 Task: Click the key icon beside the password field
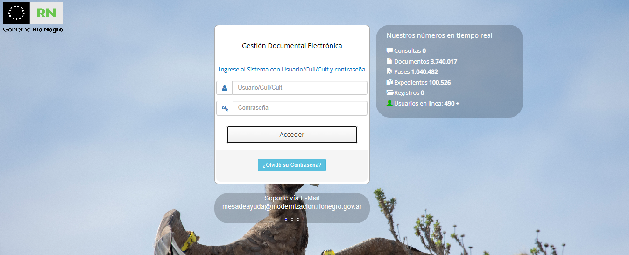pos(225,108)
